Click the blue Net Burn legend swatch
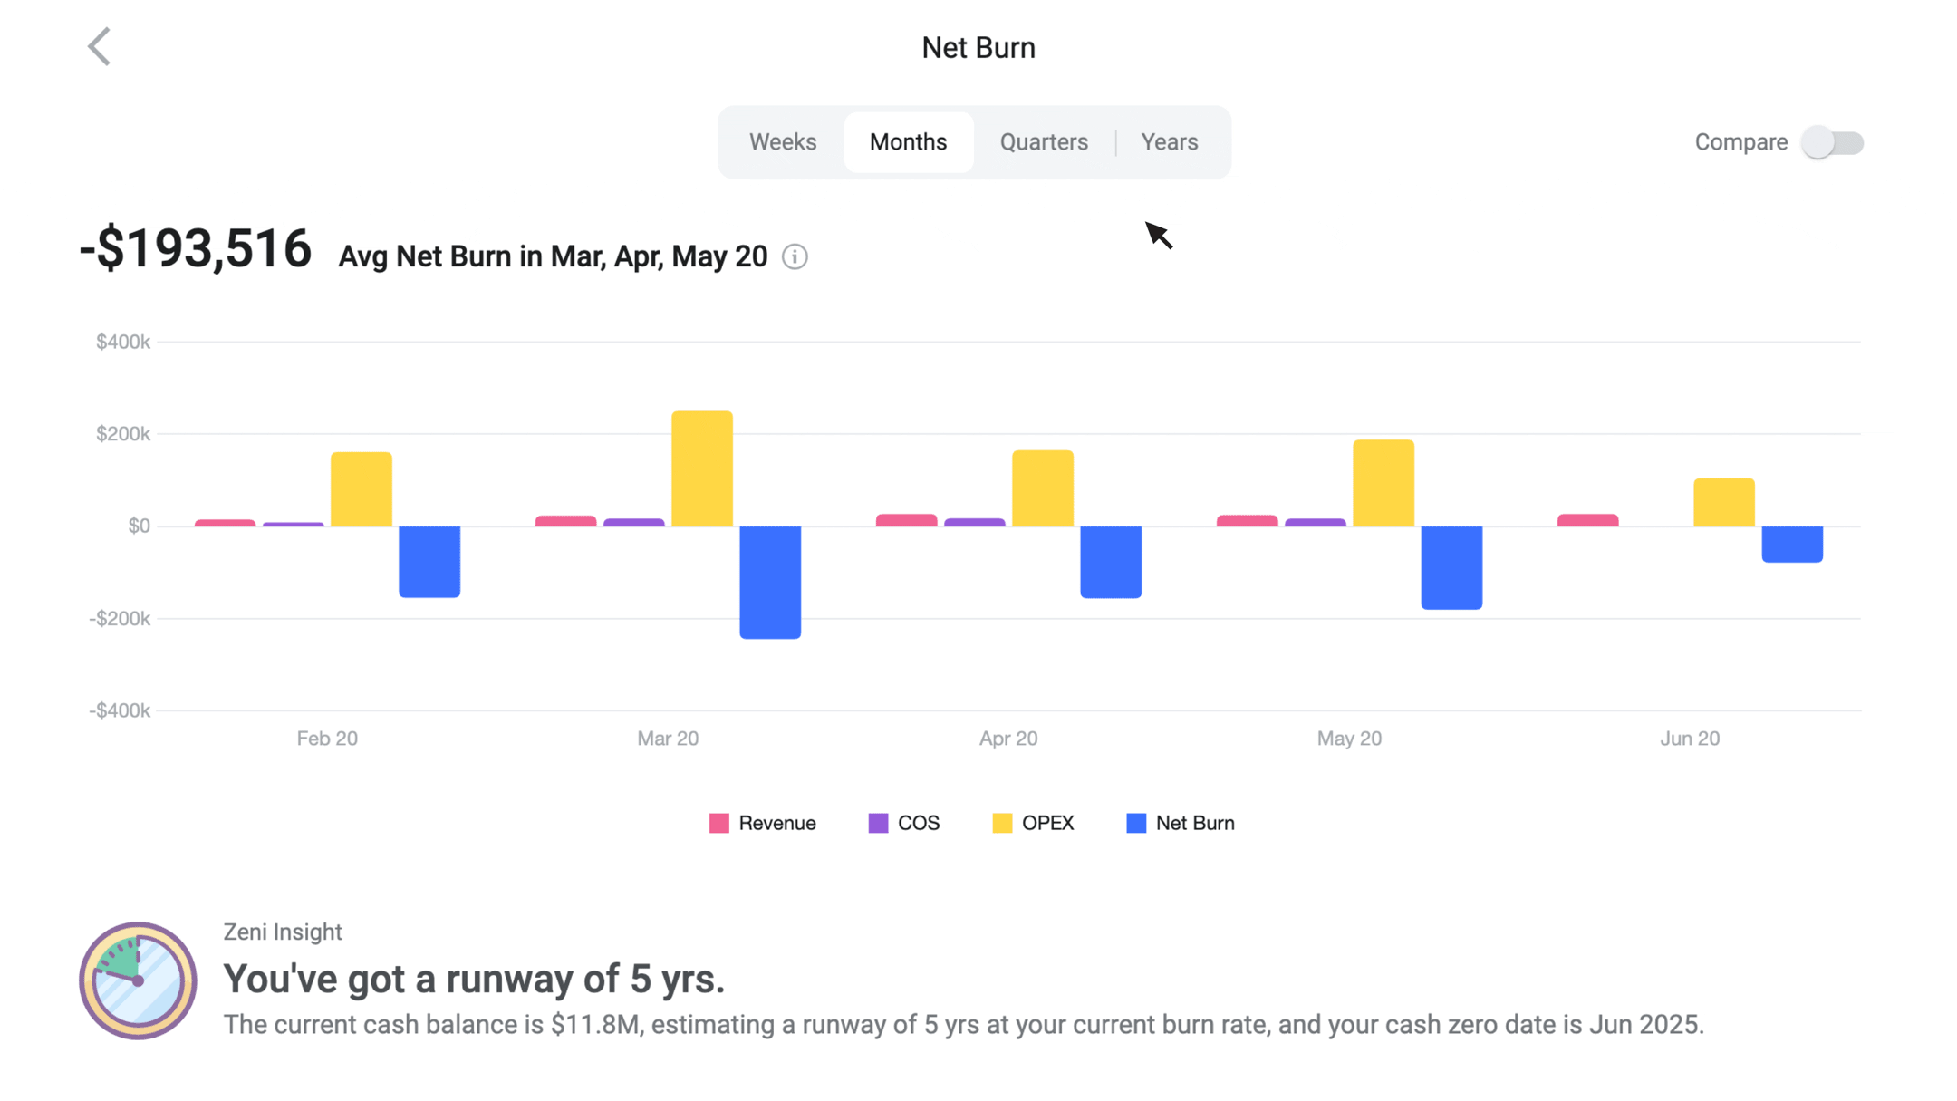 1136,823
